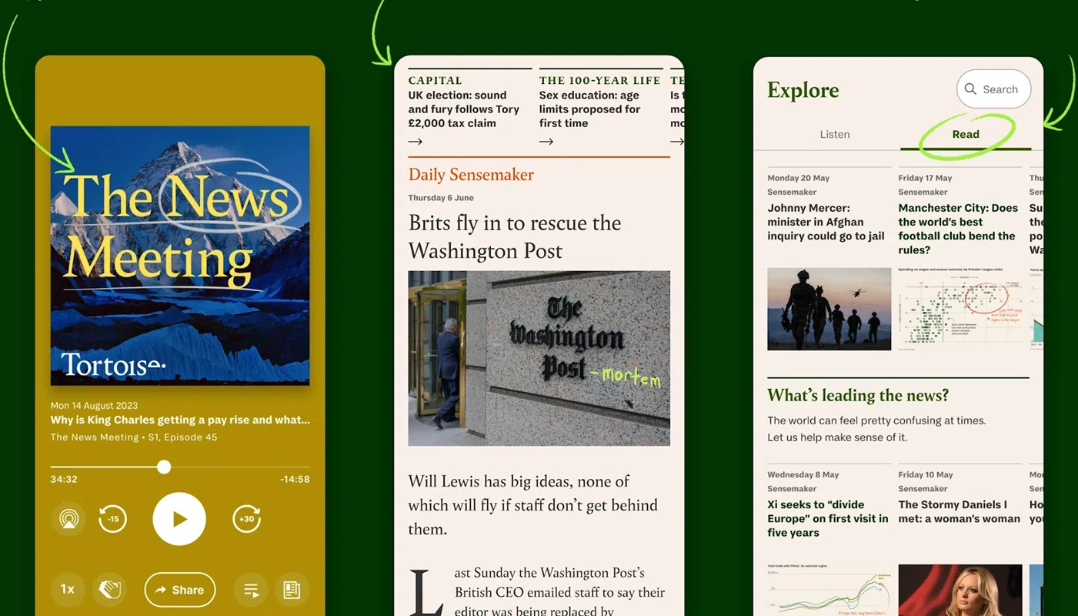
Task: Open the episode transcript notes icon
Action: [x=292, y=590]
